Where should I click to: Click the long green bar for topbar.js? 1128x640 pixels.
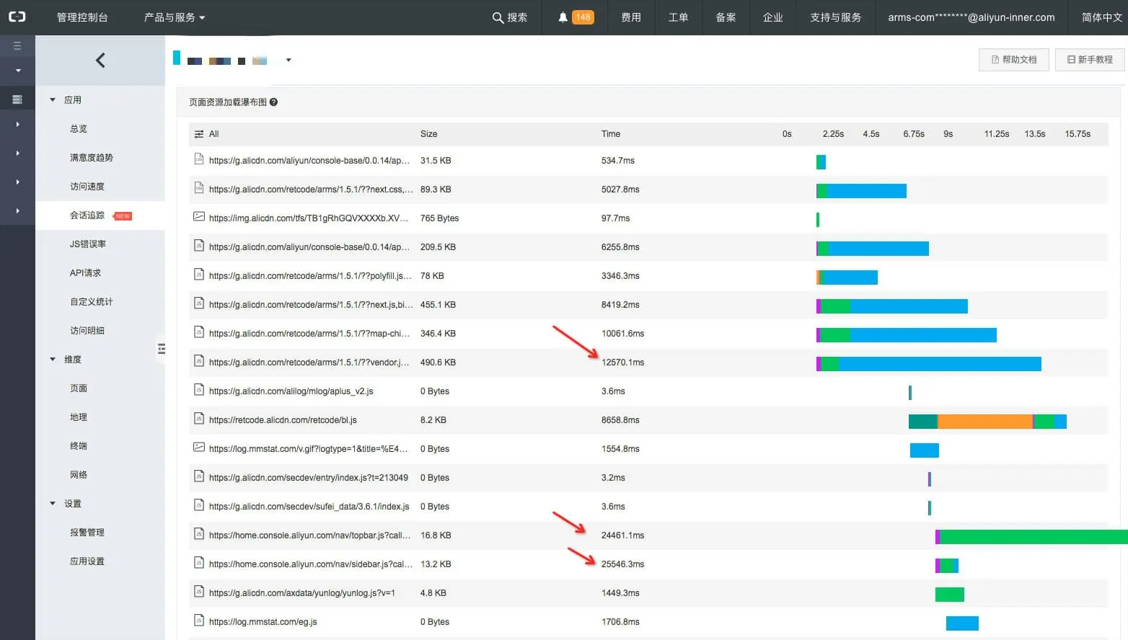coord(1034,537)
